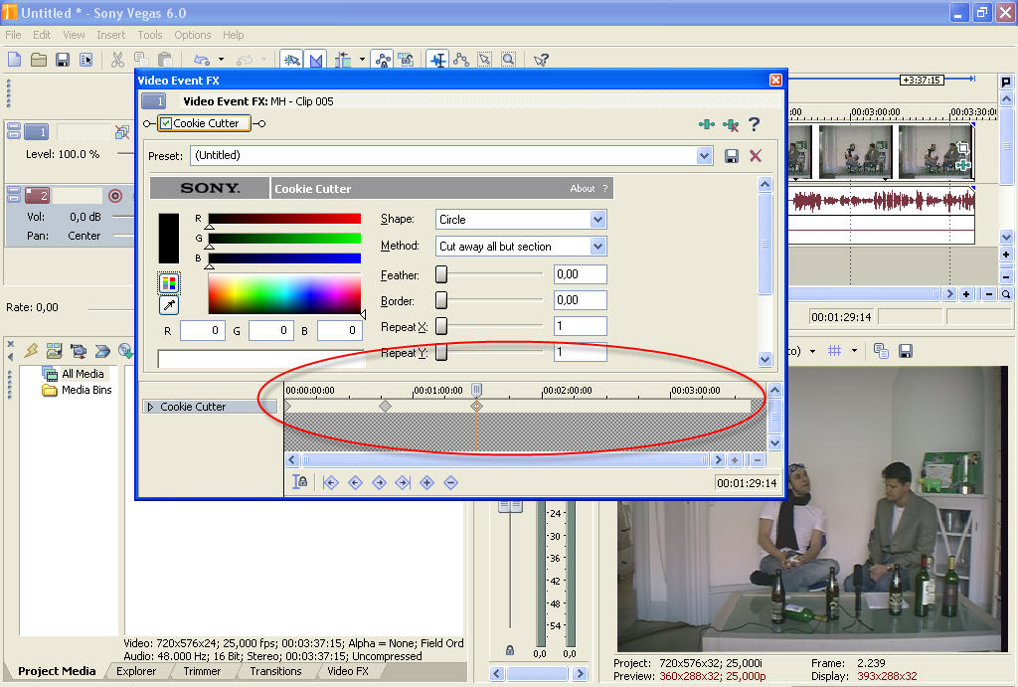The width and height of the screenshot is (1018, 687).
Task: Toggle Auto Ripple toolbar button
Action: coord(343,60)
